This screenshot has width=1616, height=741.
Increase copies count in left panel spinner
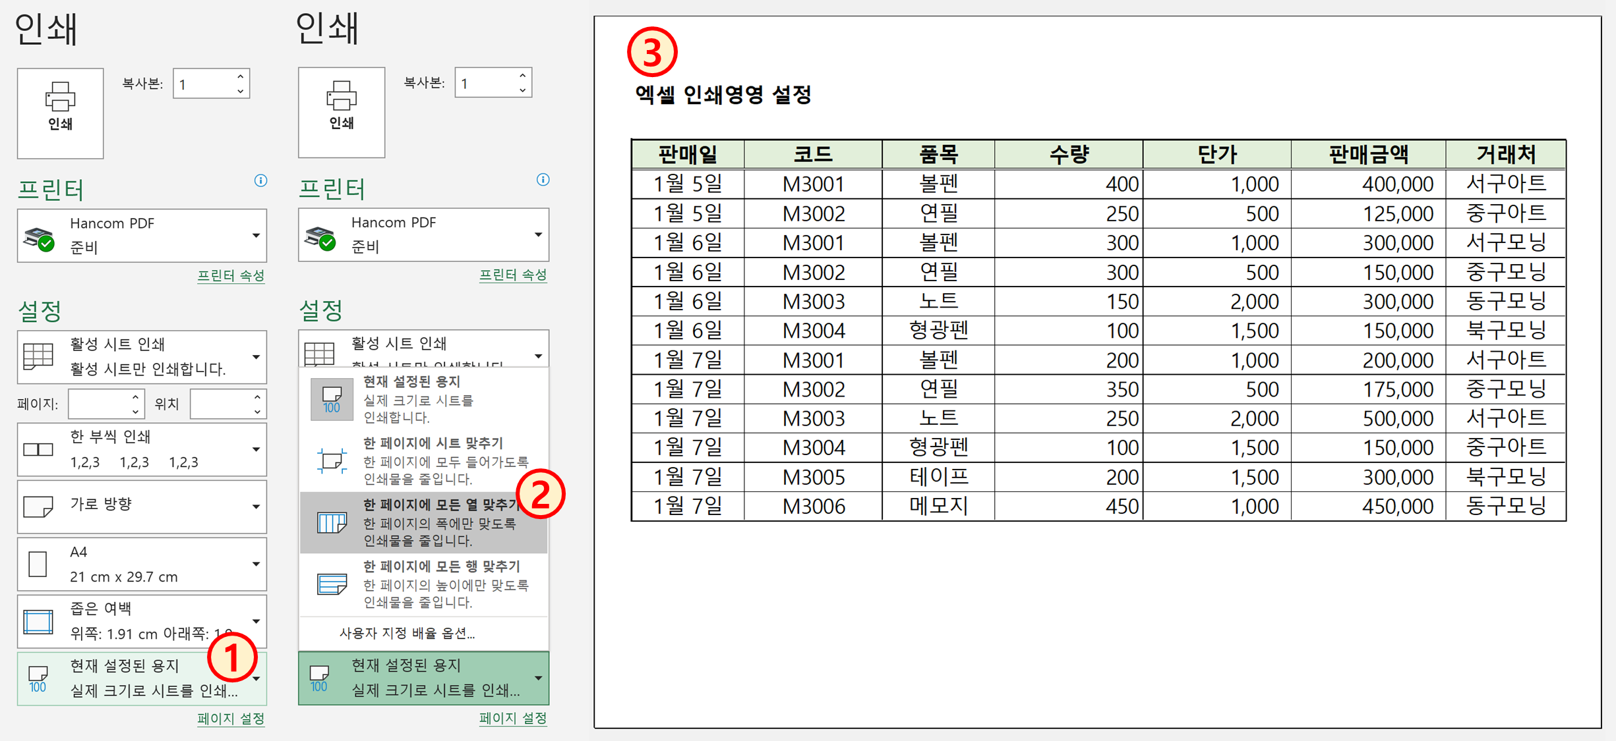tap(241, 77)
